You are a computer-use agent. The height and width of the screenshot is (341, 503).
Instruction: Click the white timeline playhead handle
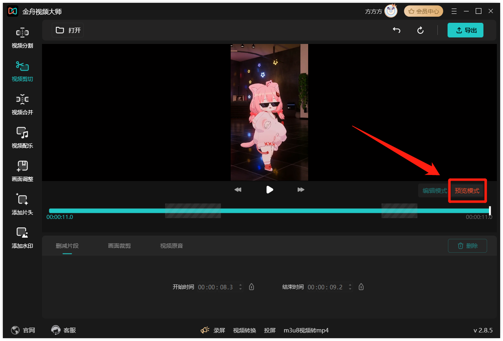(490, 210)
